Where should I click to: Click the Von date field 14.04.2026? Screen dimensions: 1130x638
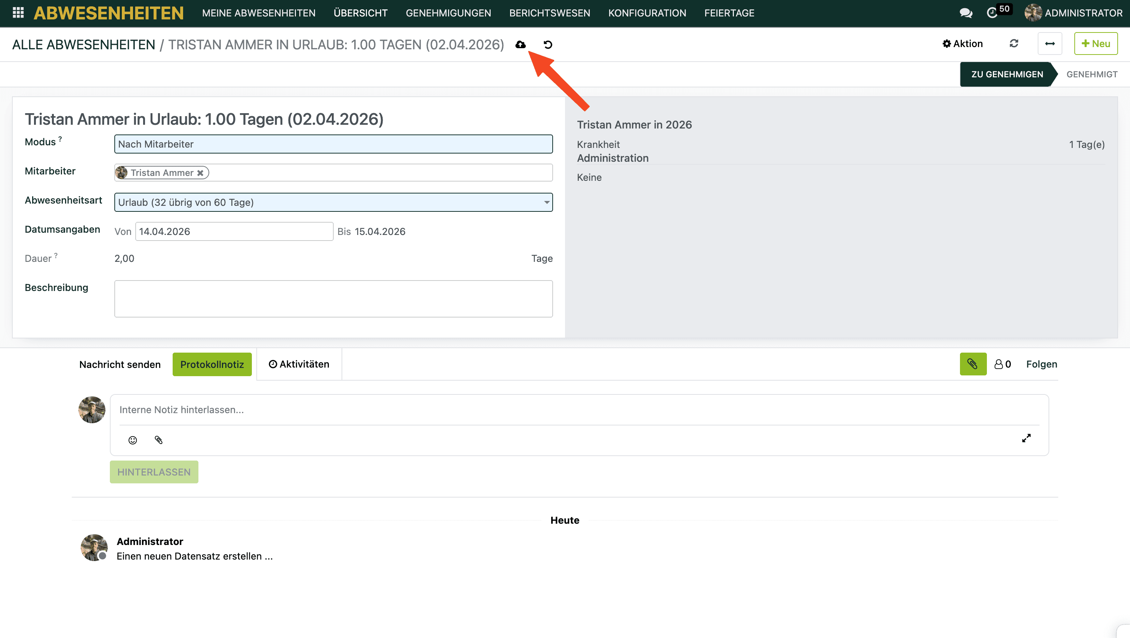[234, 231]
